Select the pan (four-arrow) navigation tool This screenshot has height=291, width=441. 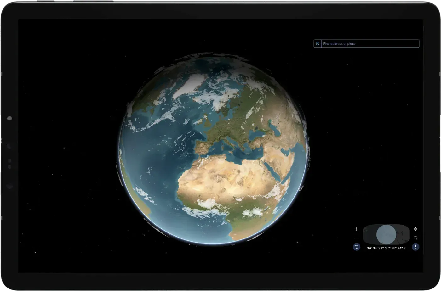coord(415,229)
